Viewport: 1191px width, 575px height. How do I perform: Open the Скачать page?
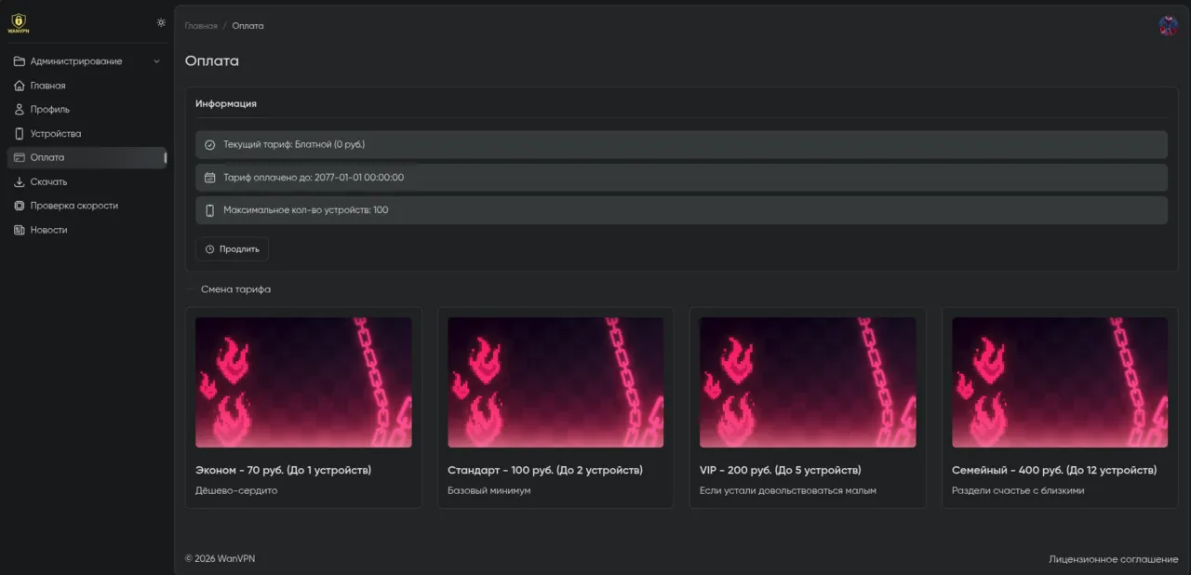87,181
